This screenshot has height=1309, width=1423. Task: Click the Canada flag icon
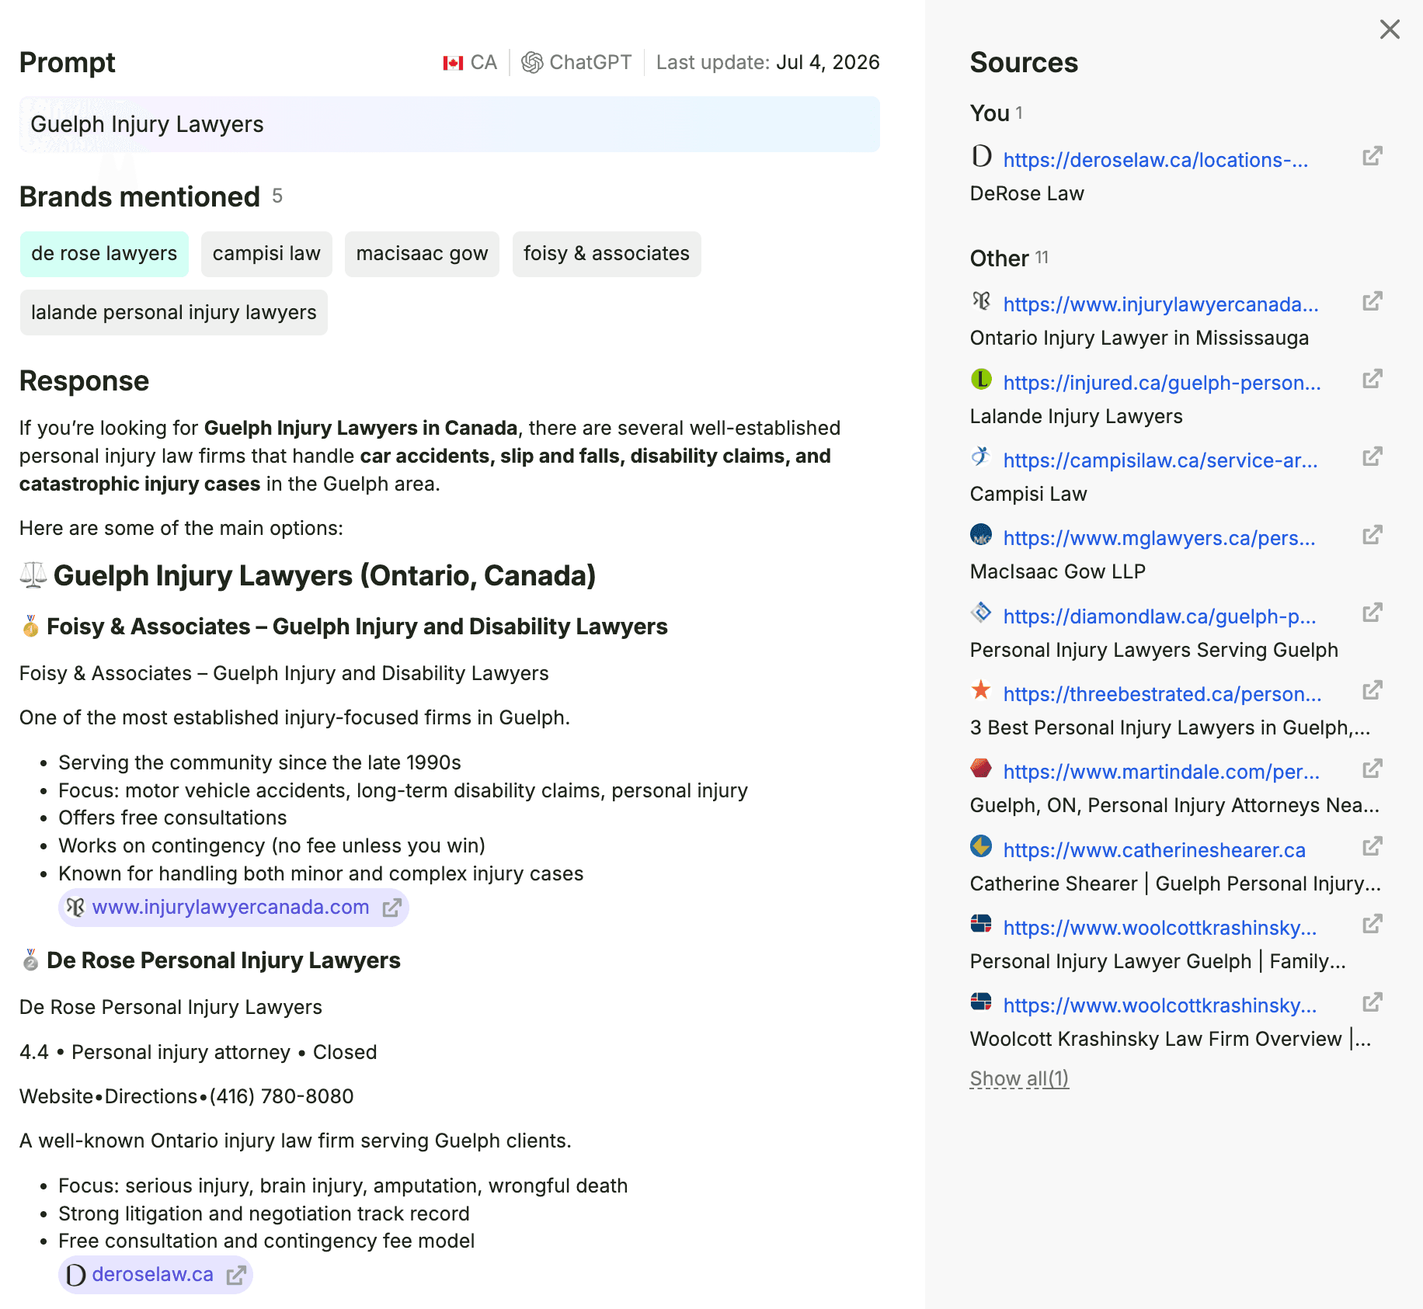(x=453, y=63)
